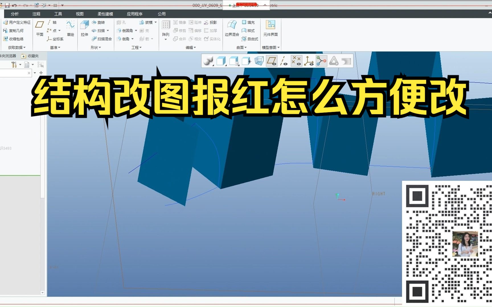Open the View (视图) ribbon tab
Image resolution: width=492 pixels, height=307 pixels.
tap(79, 14)
